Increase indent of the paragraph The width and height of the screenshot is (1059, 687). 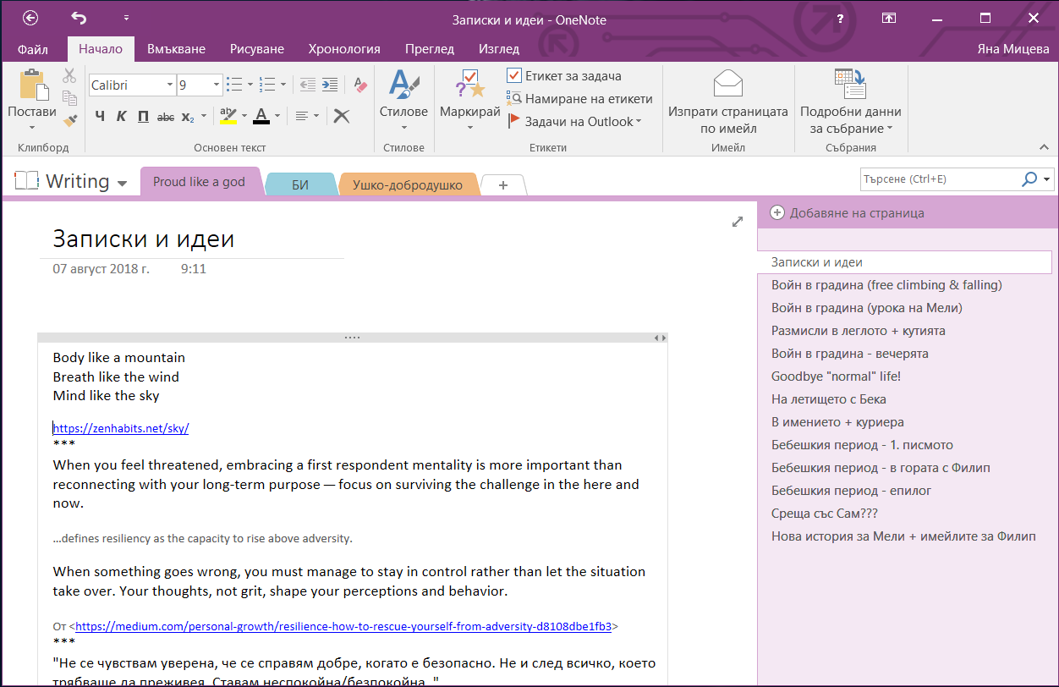pyautogui.click(x=330, y=85)
